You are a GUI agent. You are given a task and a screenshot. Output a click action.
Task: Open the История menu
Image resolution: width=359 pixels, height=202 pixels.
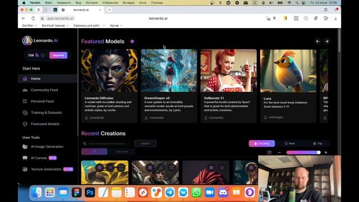(x=91, y=3)
